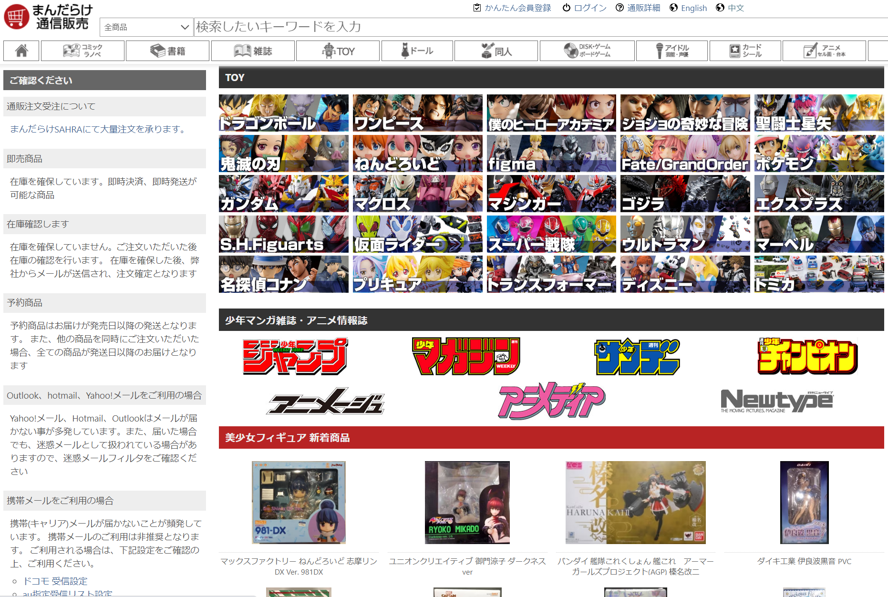This screenshot has height=597, width=888.
Task: Open the カード シール category
Action: 745,51
